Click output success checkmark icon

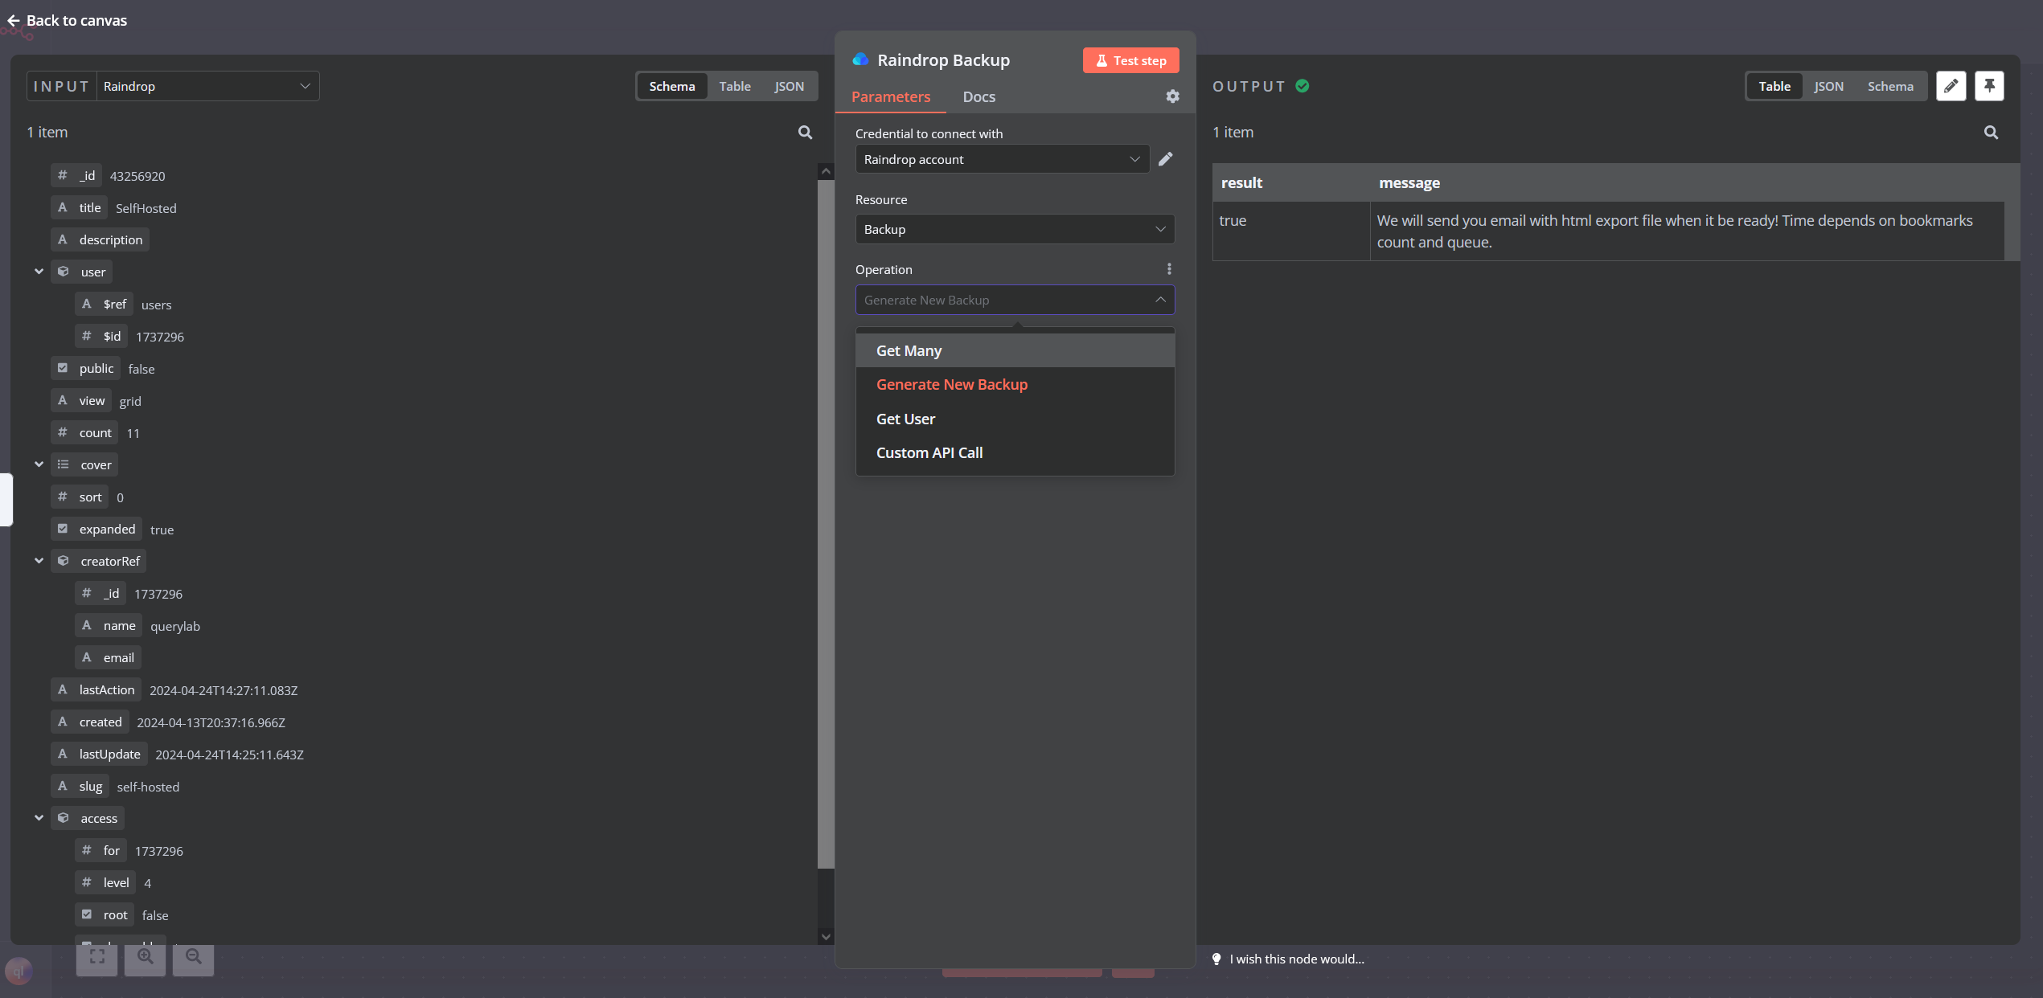click(1303, 86)
